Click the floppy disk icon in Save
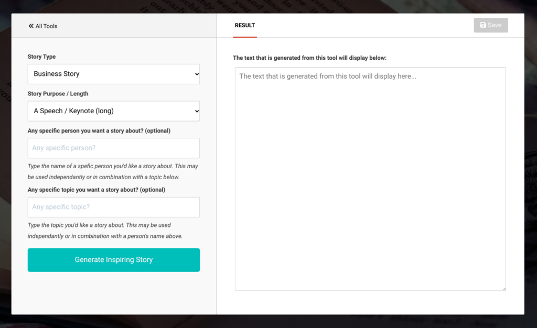Viewport: 537px width, 328px height. point(483,25)
